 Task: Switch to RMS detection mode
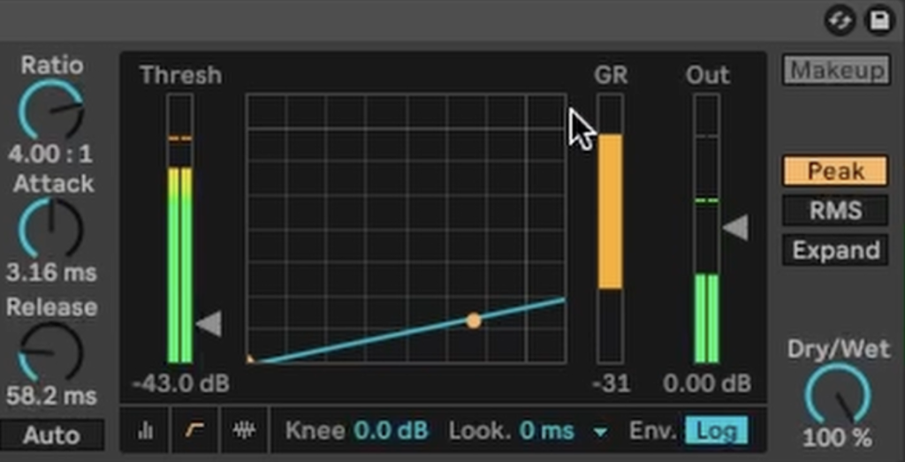pos(835,210)
